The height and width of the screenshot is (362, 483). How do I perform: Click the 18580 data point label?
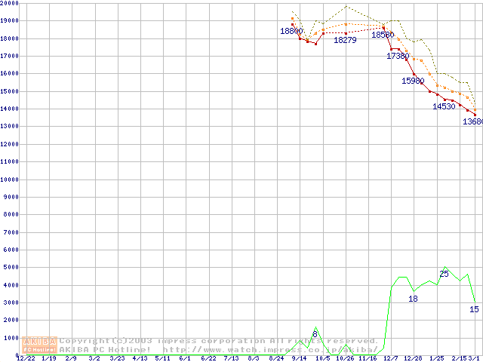pyautogui.click(x=383, y=35)
